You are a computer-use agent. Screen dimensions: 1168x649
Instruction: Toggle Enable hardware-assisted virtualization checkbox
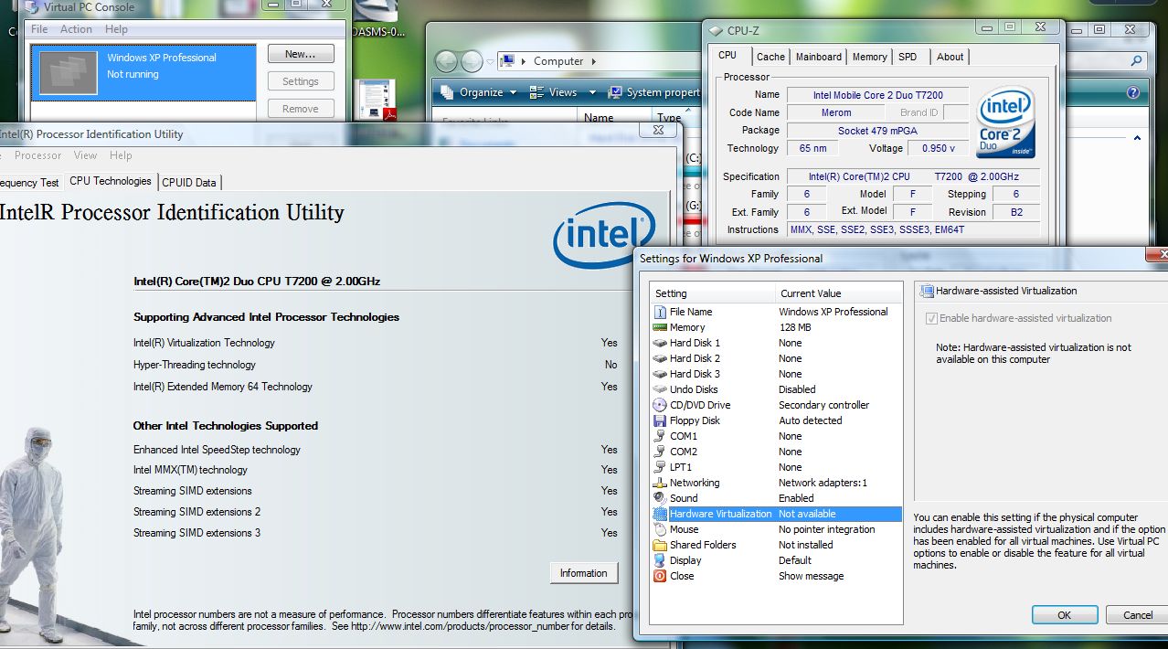[x=932, y=318]
